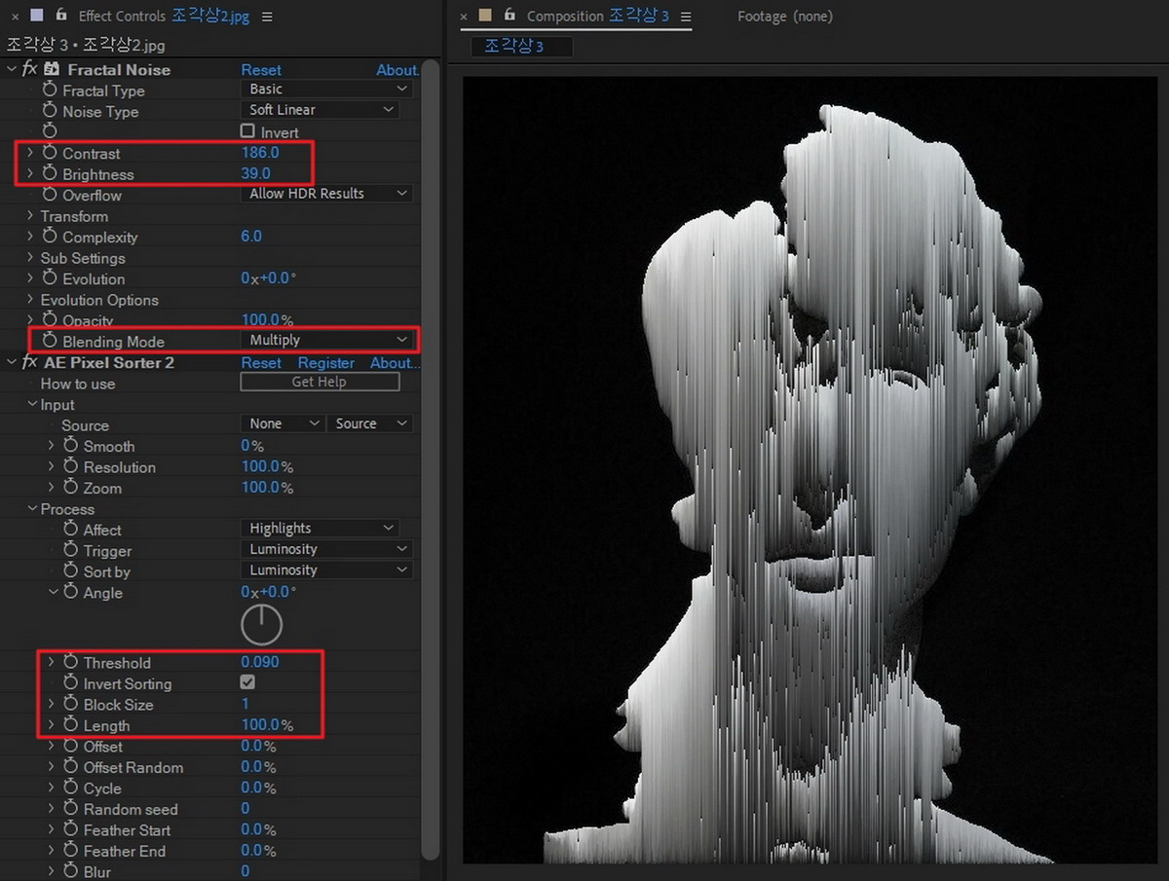Open Source layer dropdown showing None
Viewport: 1169px width, 881px height.
(x=283, y=424)
